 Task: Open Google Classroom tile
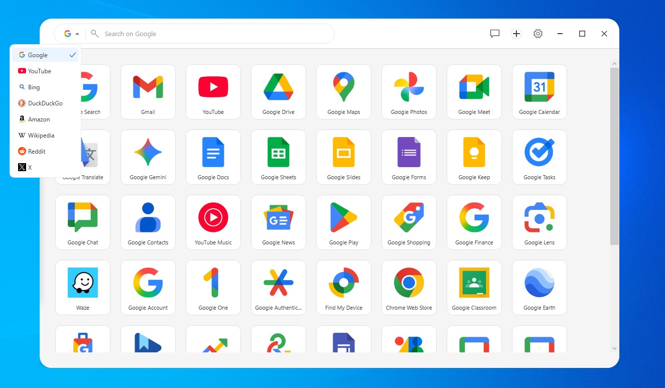(474, 288)
